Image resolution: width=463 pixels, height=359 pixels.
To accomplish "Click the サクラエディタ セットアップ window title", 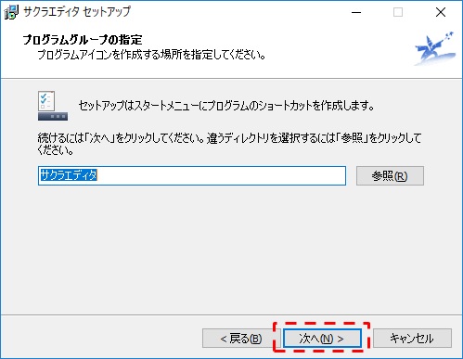I will [x=77, y=12].
